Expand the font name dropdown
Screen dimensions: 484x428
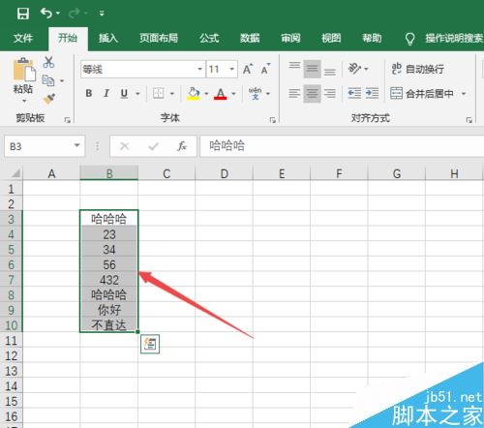point(199,69)
